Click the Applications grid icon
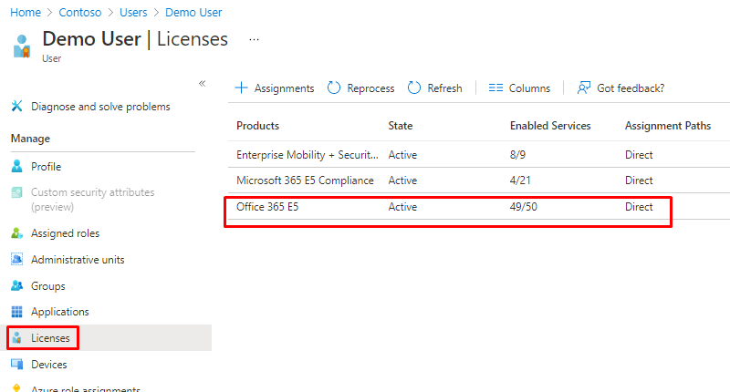The image size is (730, 392). 16,312
